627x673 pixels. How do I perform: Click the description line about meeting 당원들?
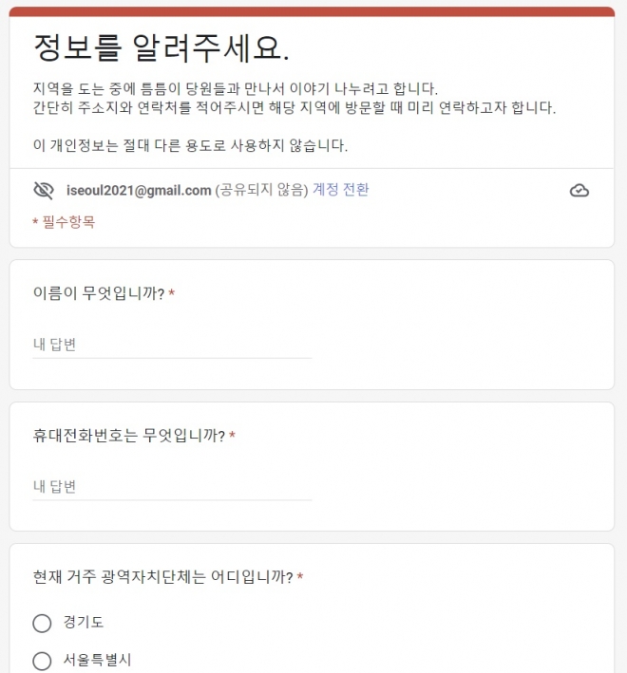tap(235, 88)
